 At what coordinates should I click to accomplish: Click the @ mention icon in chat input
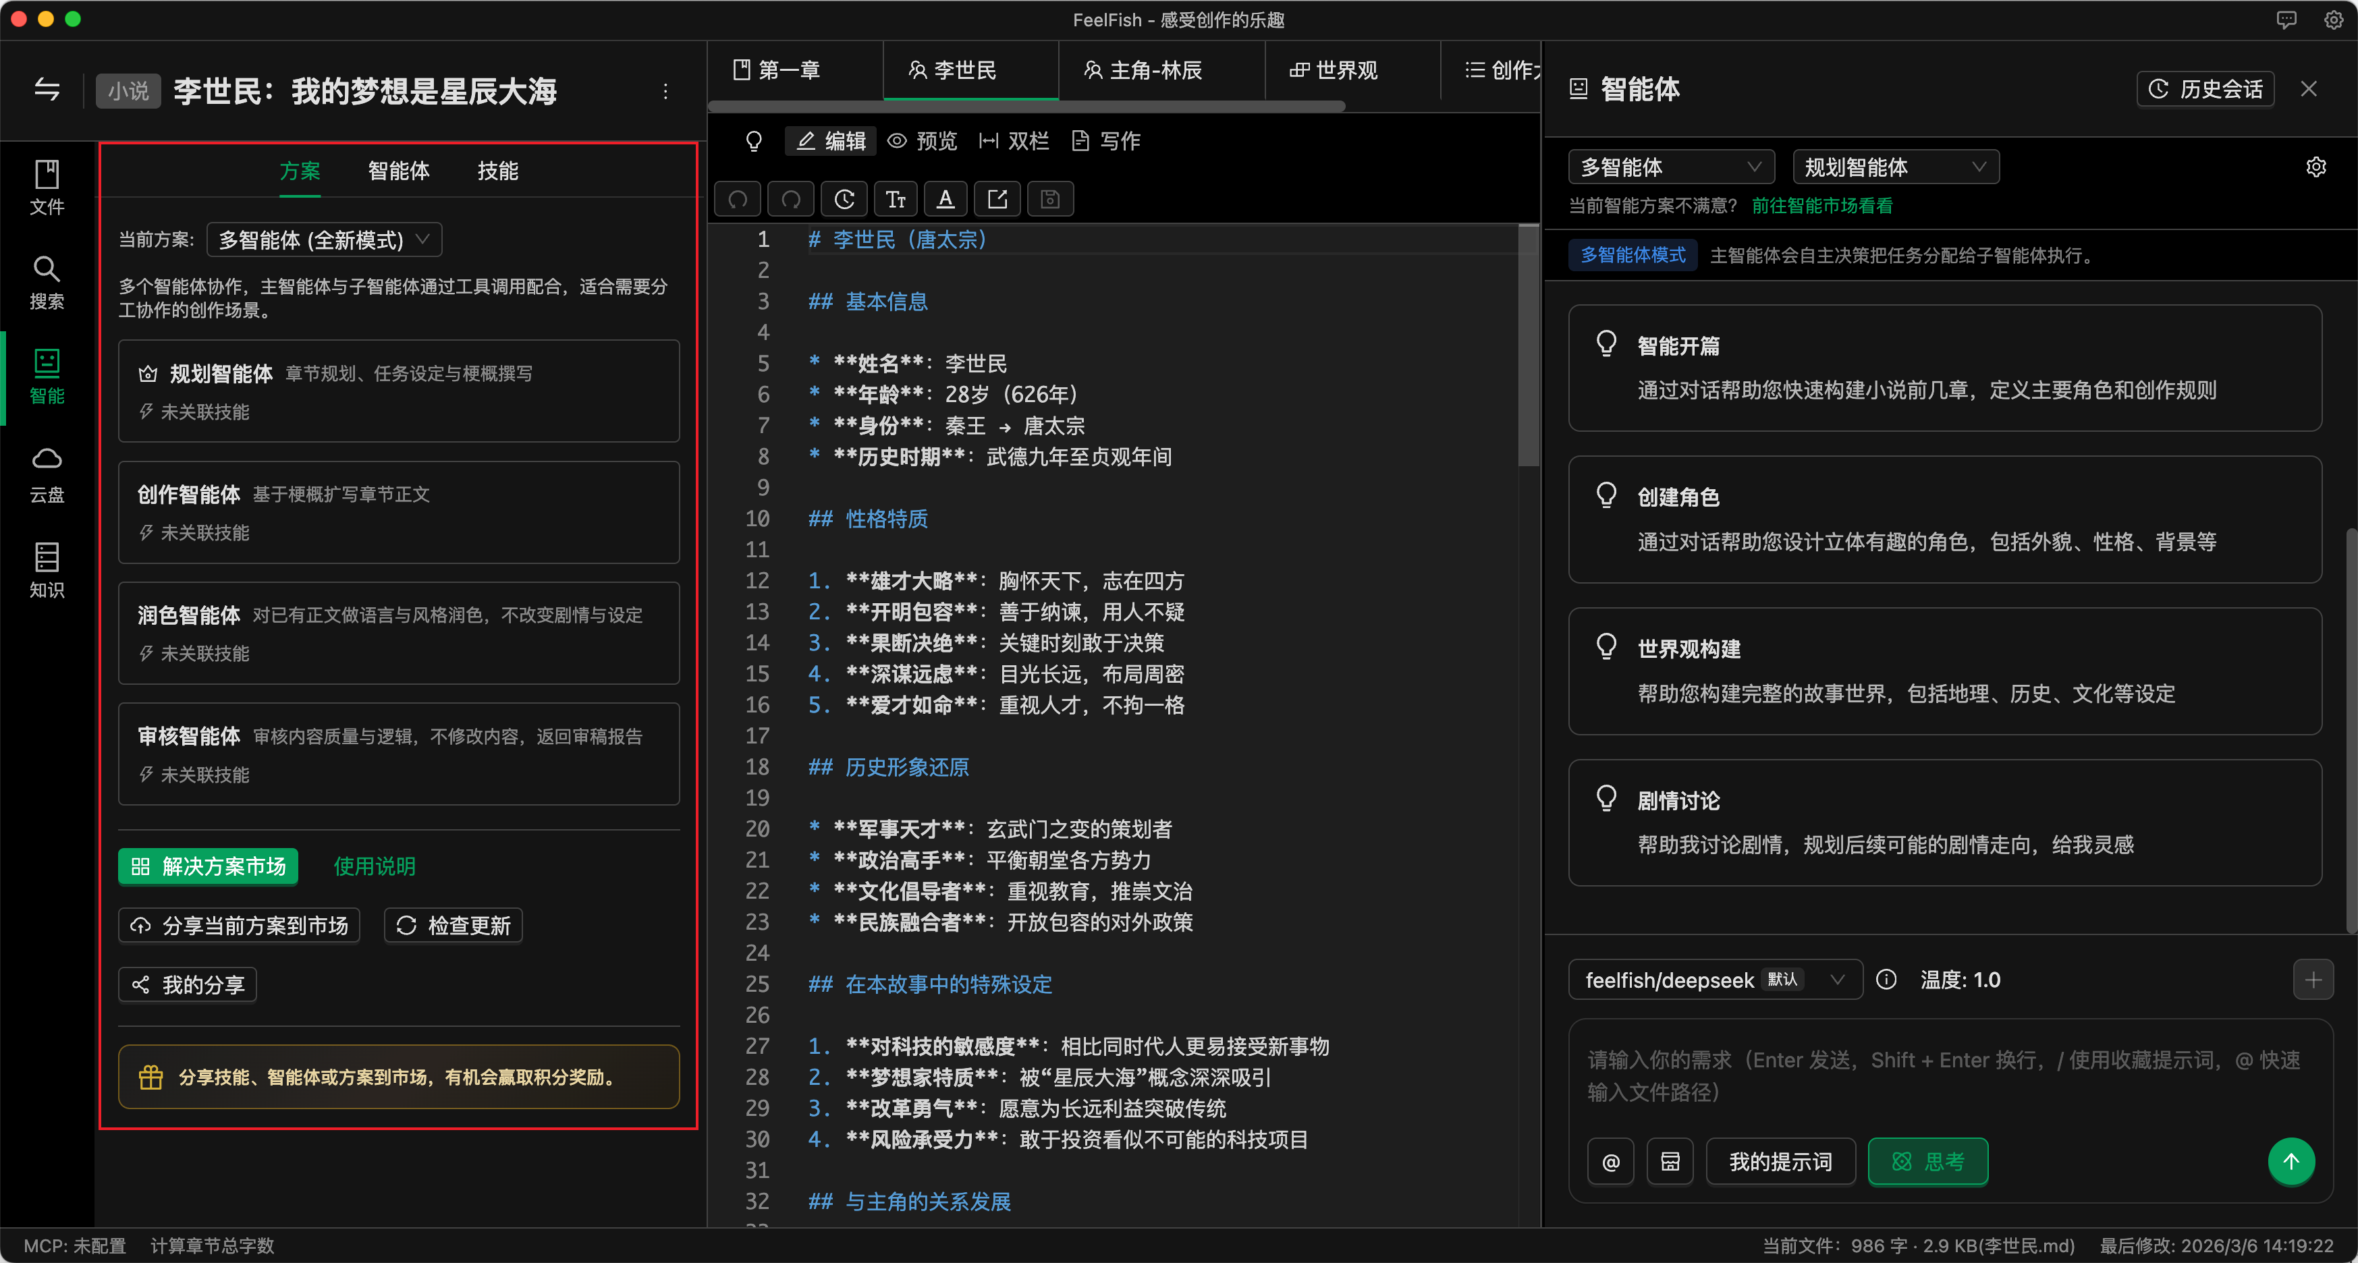tap(1610, 1161)
